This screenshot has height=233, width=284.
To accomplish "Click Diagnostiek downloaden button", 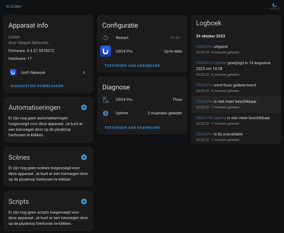I will tap(37, 86).
